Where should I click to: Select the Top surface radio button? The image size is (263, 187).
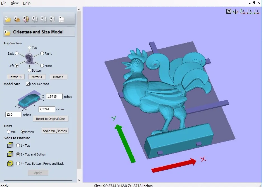point(30,47)
